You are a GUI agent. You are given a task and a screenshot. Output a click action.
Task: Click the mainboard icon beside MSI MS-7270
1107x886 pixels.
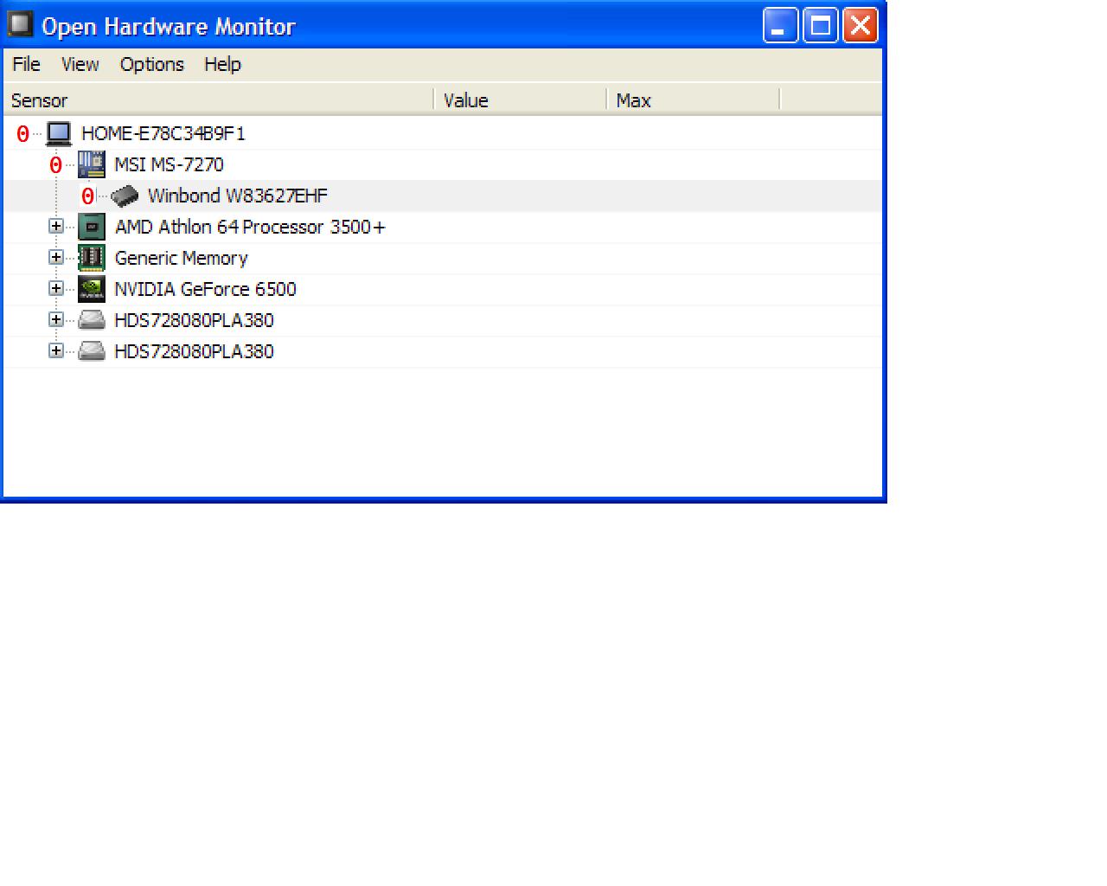[x=92, y=164]
